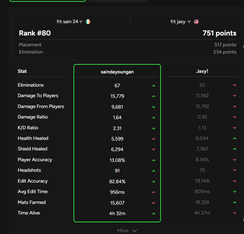Click the Health Healed stat label
The image size is (244, 234).
33,138
